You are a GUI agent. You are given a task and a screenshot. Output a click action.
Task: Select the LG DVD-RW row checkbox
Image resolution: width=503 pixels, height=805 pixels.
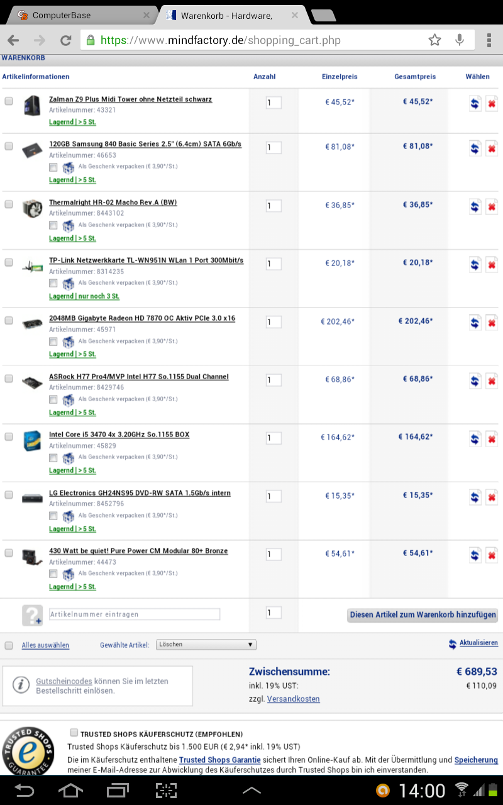pyautogui.click(x=9, y=495)
